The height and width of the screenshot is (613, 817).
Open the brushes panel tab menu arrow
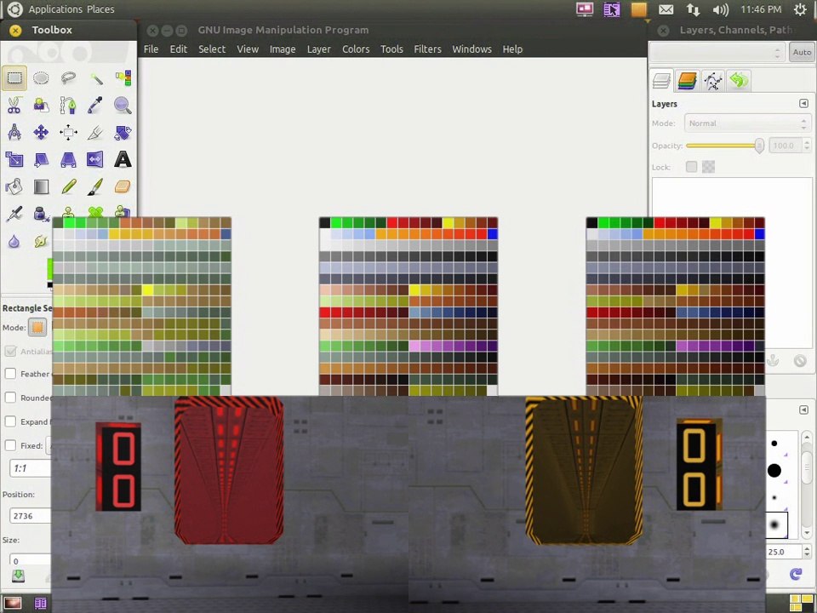click(x=803, y=410)
